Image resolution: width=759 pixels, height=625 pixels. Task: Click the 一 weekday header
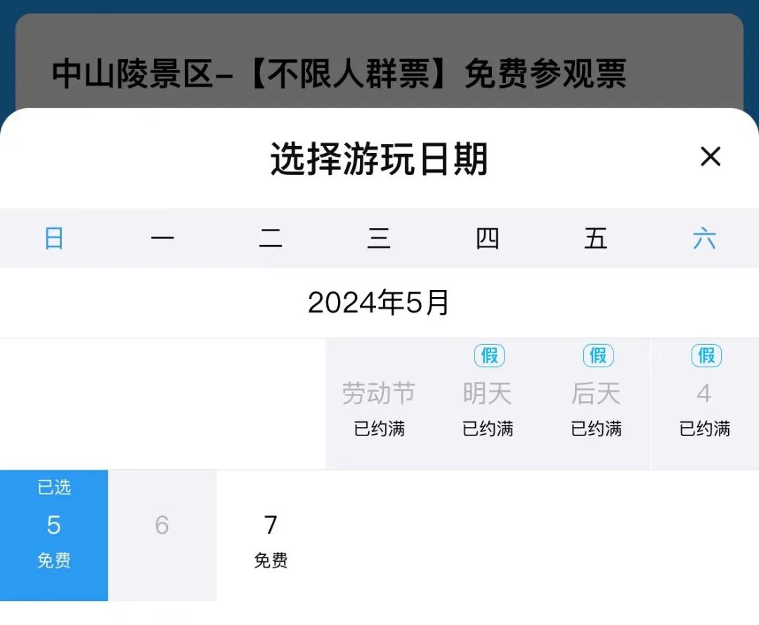(x=162, y=239)
